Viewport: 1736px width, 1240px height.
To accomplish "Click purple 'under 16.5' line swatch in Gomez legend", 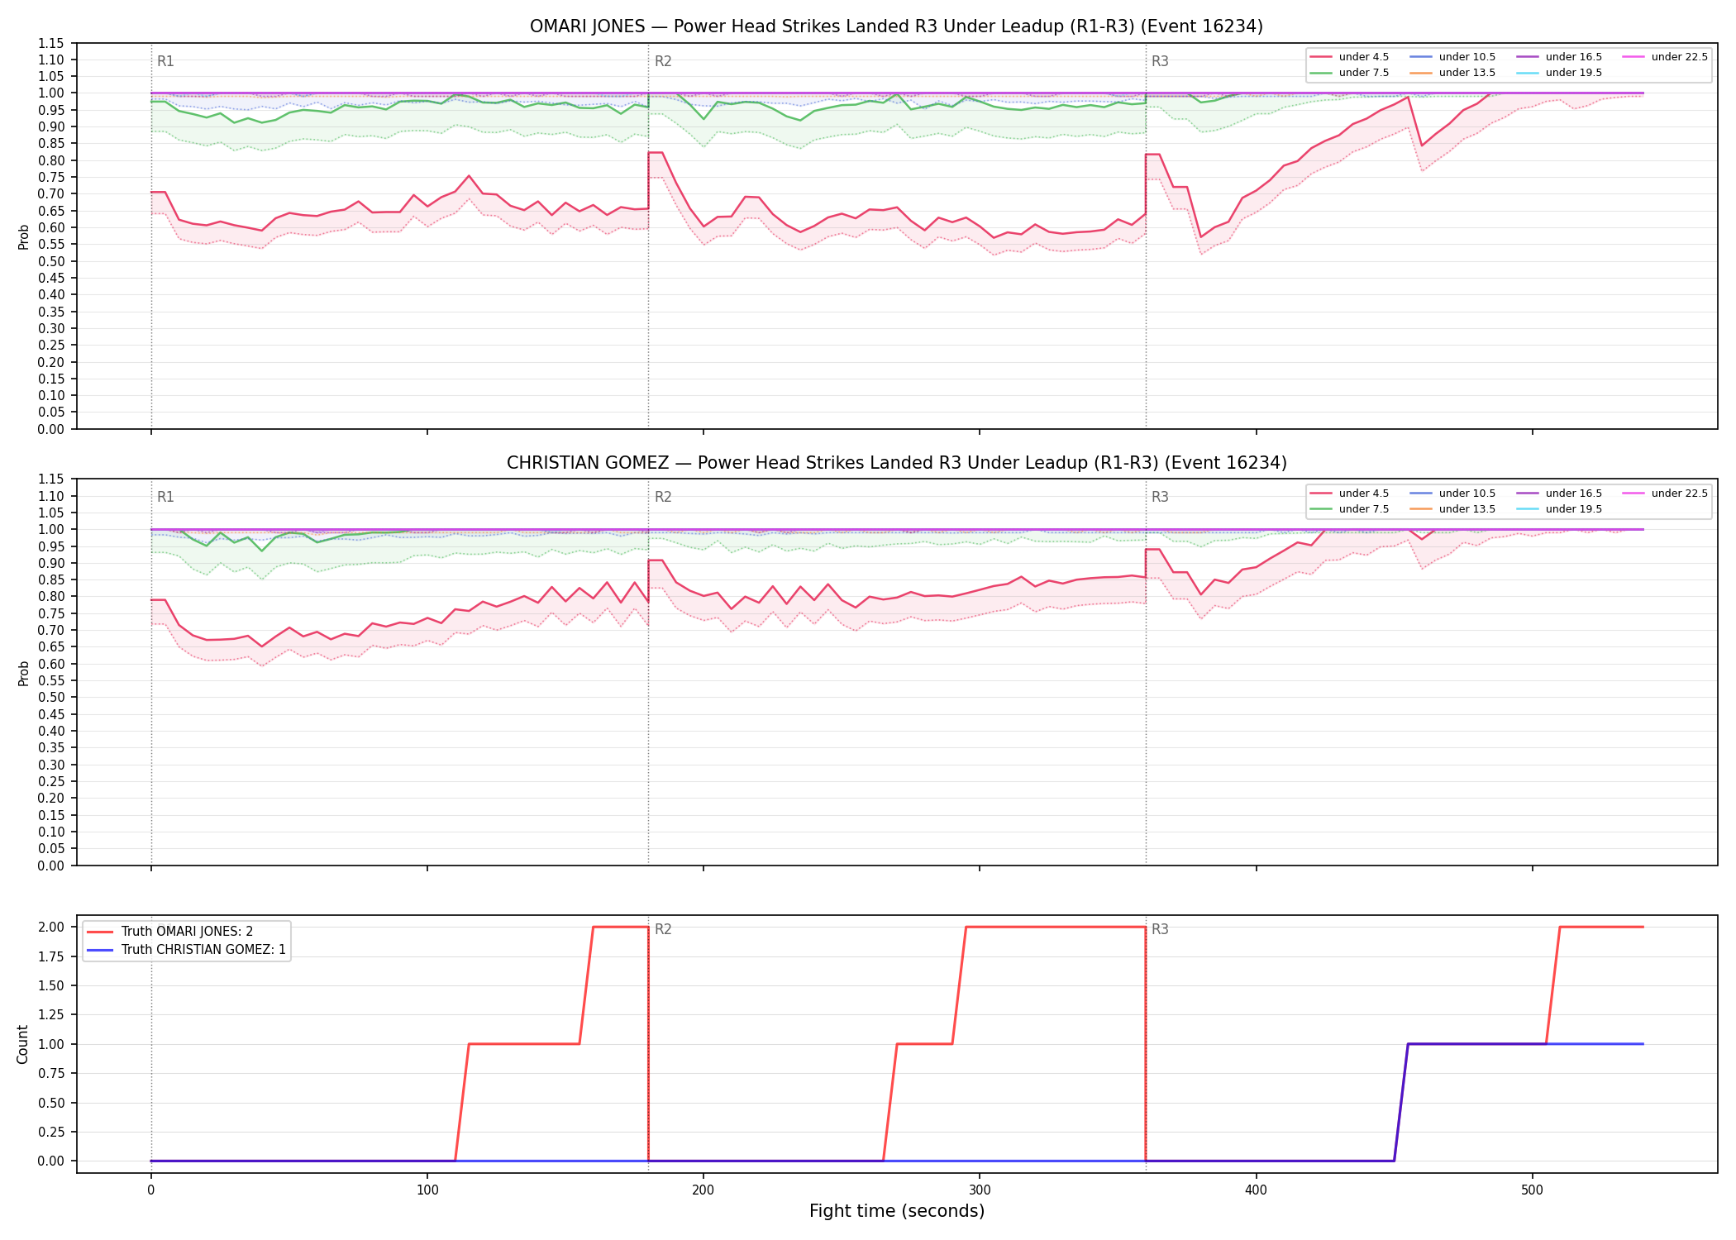I will (x=1528, y=494).
